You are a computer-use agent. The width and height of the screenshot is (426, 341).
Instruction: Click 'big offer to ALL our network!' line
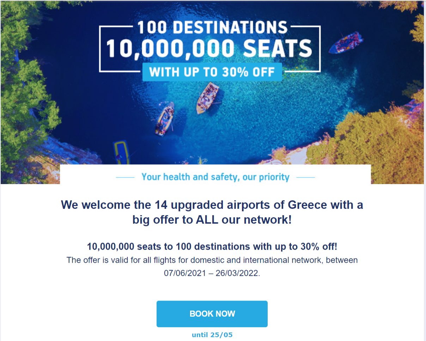(212, 220)
